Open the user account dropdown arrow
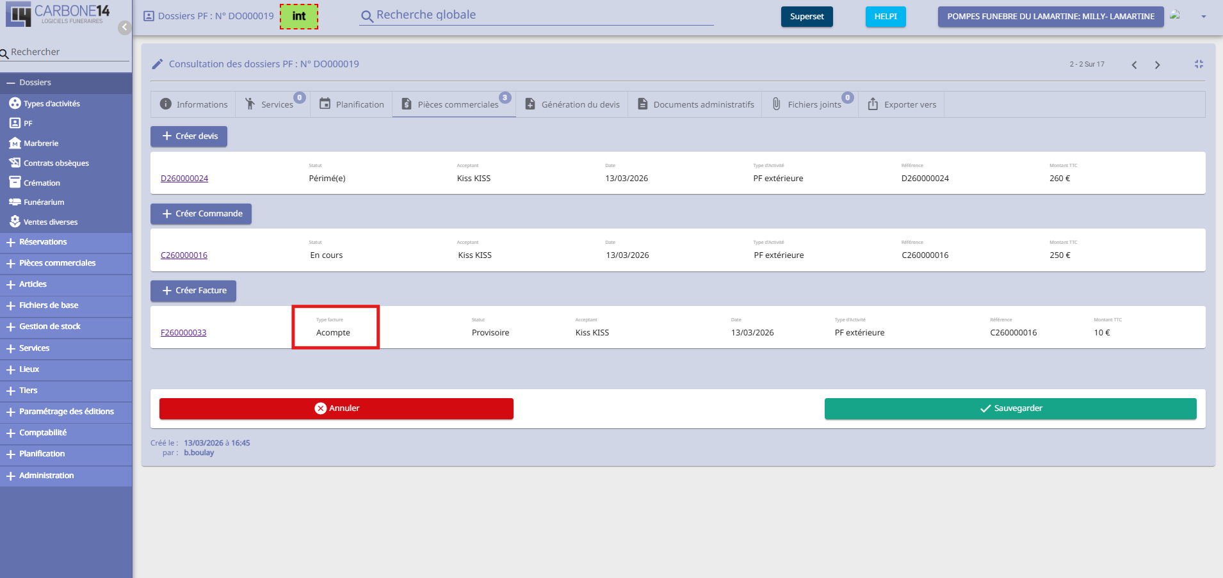 (1203, 17)
